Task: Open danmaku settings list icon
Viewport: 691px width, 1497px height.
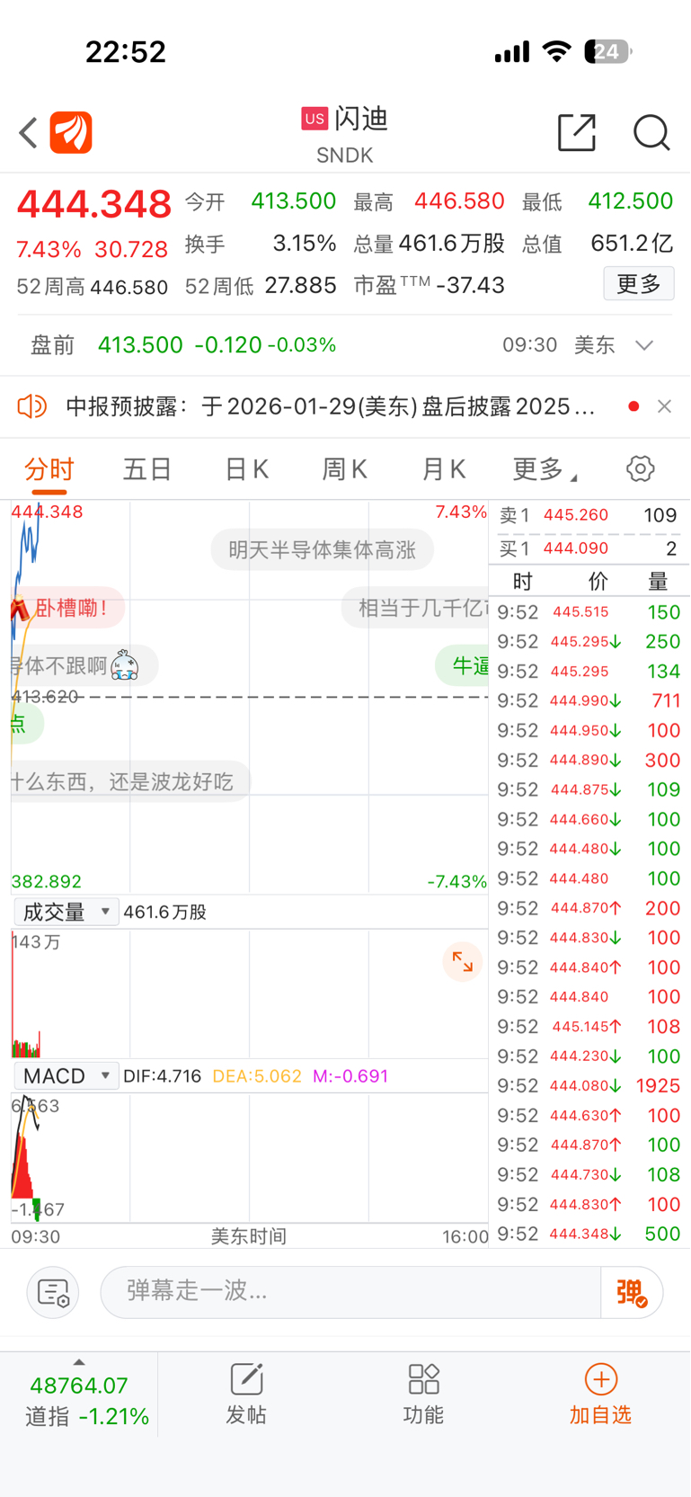Action: click(x=53, y=1292)
